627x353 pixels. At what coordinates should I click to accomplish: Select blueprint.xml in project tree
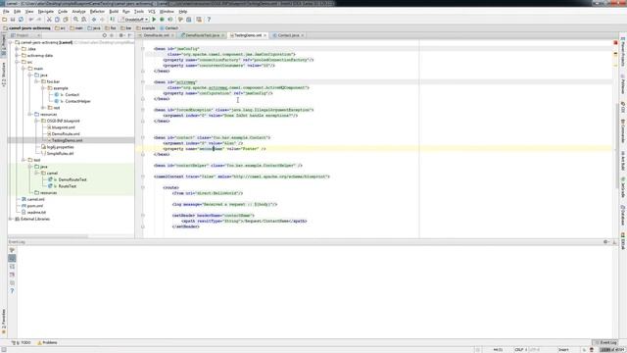(x=63, y=127)
